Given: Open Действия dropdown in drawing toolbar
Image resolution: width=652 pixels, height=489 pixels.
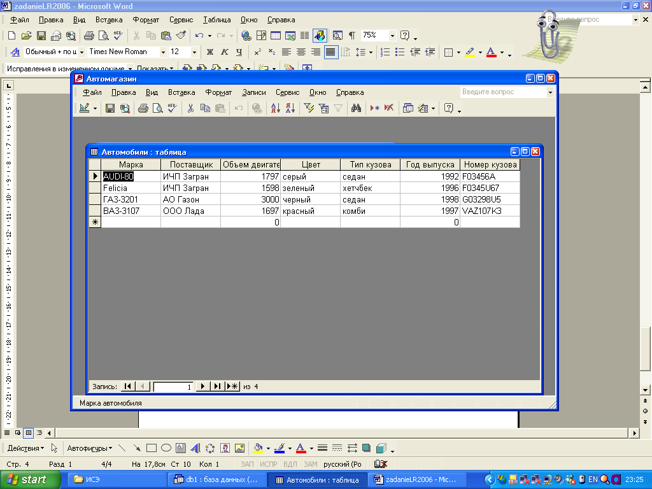Looking at the screenshot, I should [x=25, y=448].
